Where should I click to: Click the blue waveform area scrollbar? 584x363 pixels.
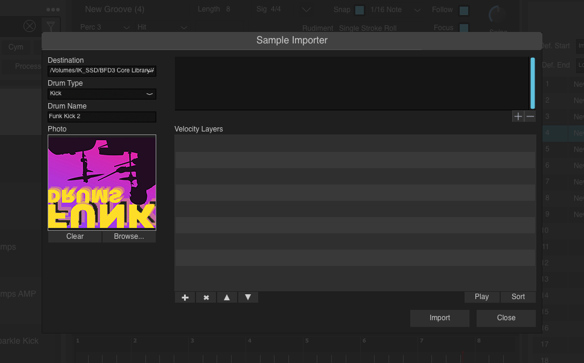click(x=533, y=83)
